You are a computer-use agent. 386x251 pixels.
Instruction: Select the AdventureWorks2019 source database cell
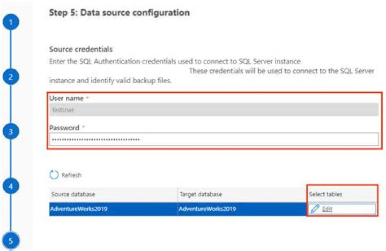point(79,209)
